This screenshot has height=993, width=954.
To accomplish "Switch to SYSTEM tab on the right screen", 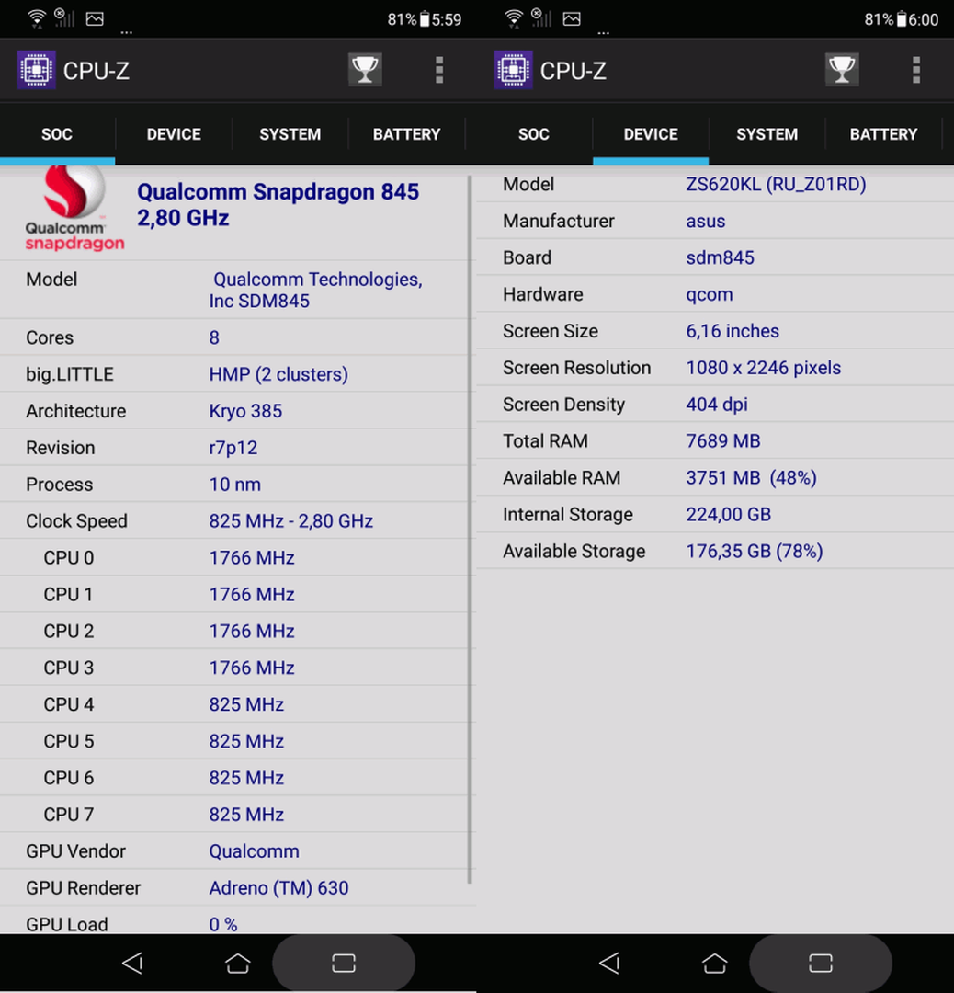I will (767, 134).
